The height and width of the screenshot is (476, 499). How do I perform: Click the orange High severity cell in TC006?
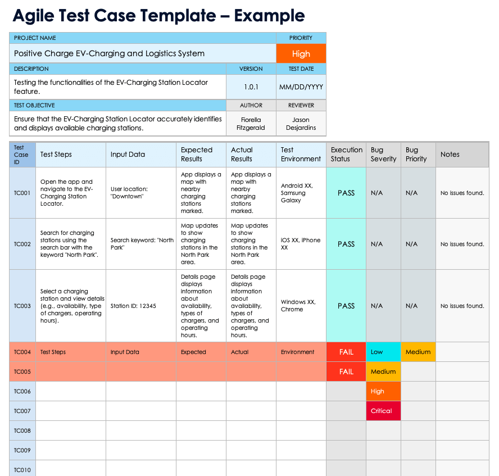coord(383,391)
